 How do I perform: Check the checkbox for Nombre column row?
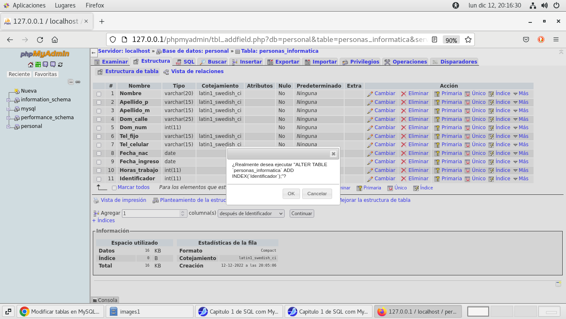point(99,94)
